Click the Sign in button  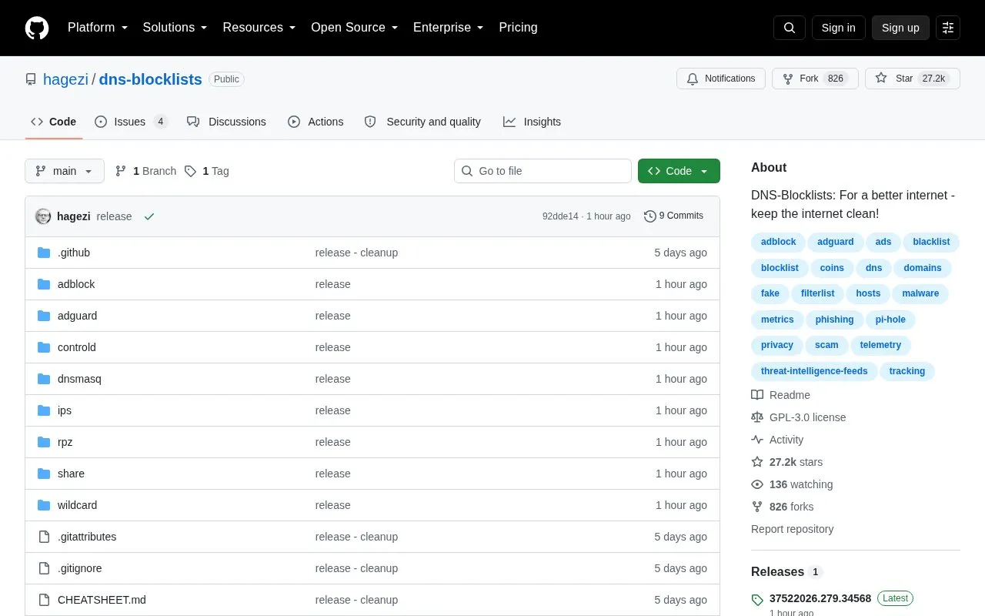pyautogui.click(x=838, y=28)
